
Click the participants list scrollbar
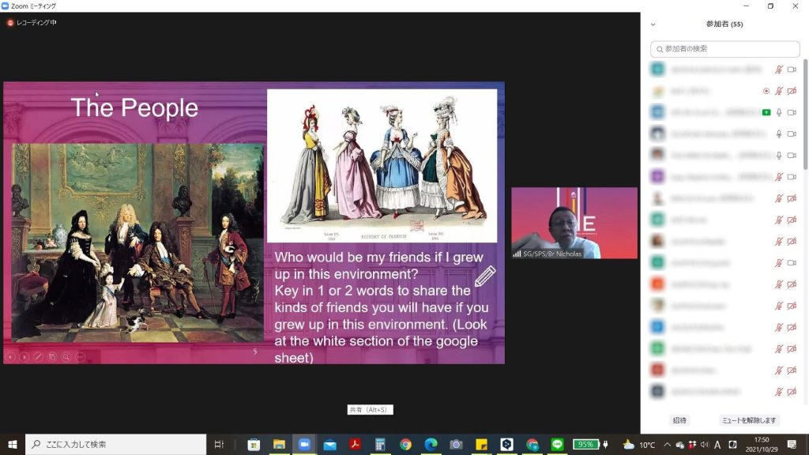pos(805,114)
